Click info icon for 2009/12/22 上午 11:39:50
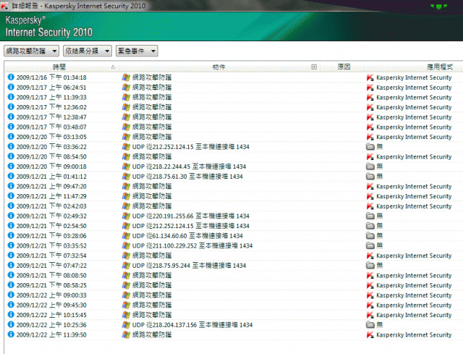This screenshot has height=354, width=463. (x=11, y=334)
